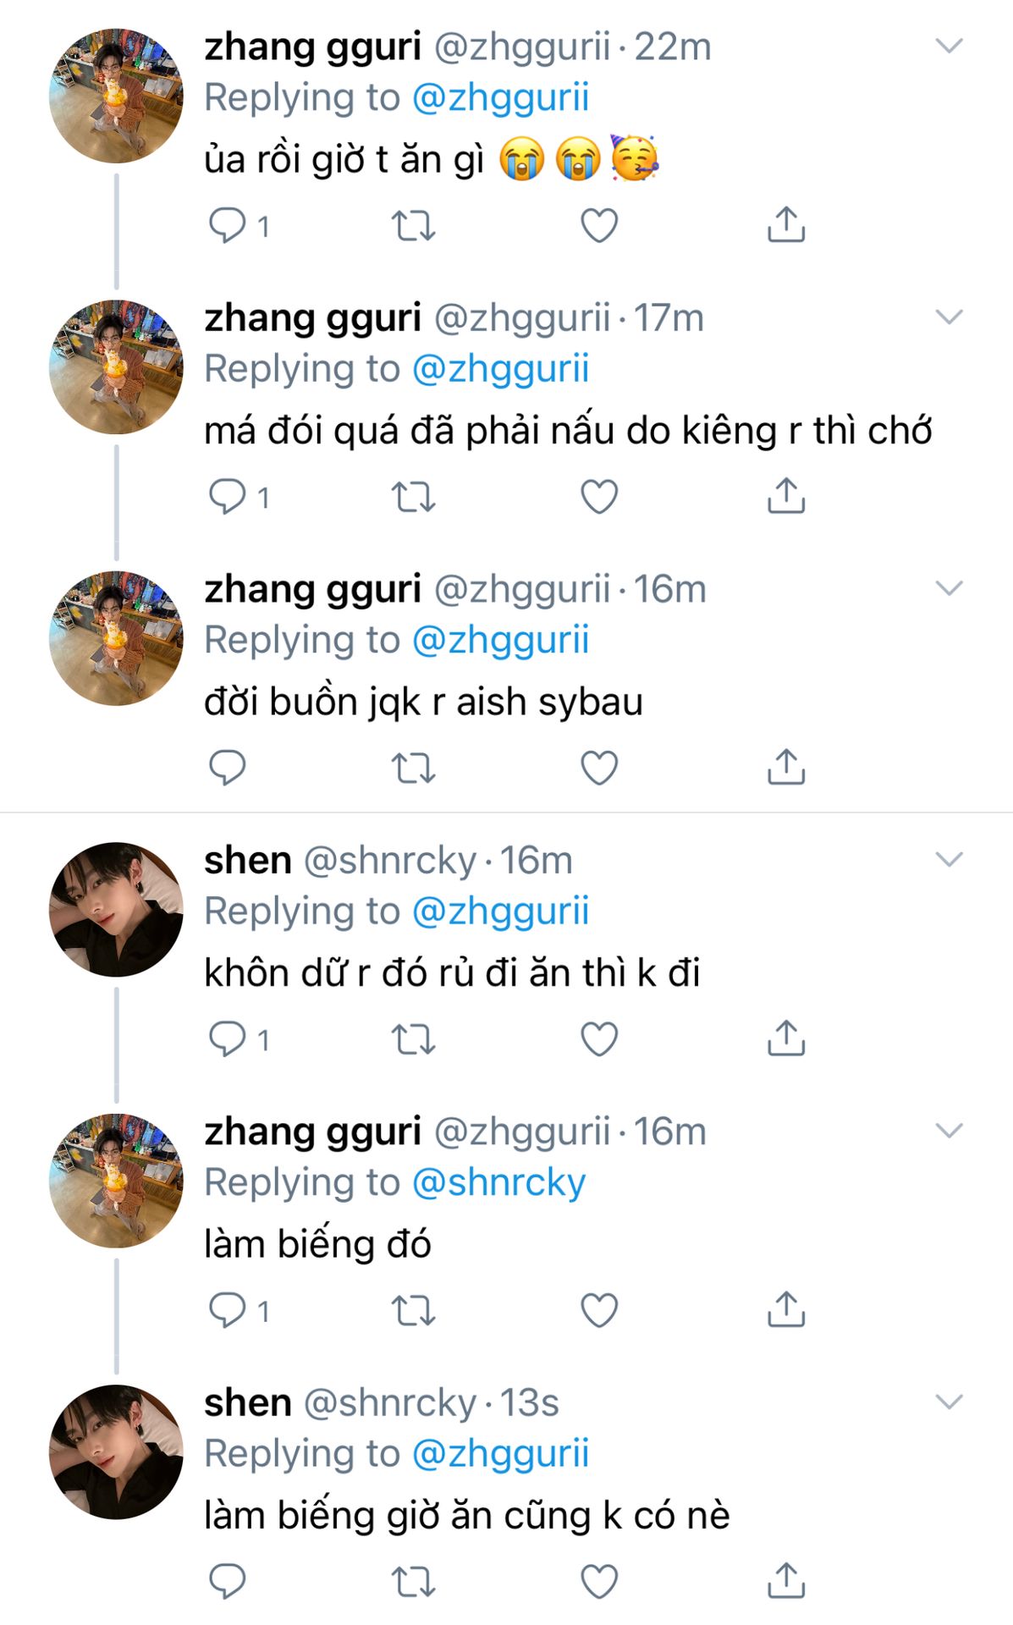Screen dimensions: 1013x1625
Task: Retweet the "làm biếng giờ ăn cũng k có nè" tweet
Action: (x=413, y=1581)
